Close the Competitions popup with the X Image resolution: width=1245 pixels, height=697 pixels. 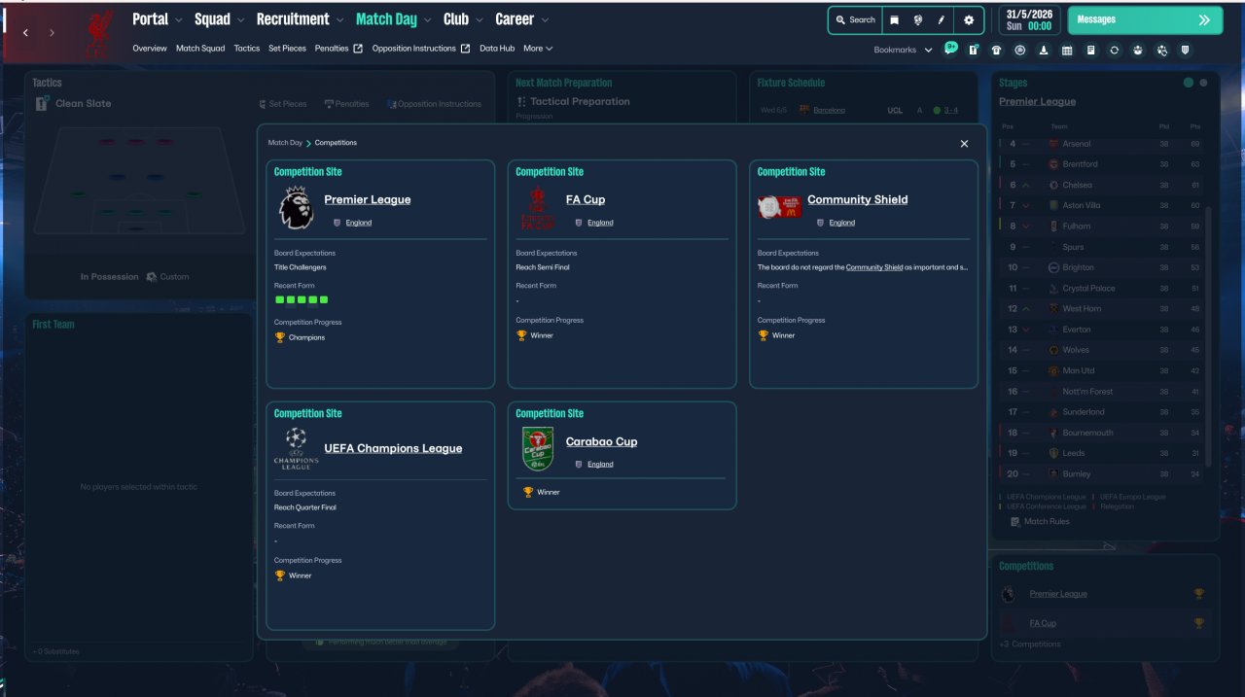(965, 144)
